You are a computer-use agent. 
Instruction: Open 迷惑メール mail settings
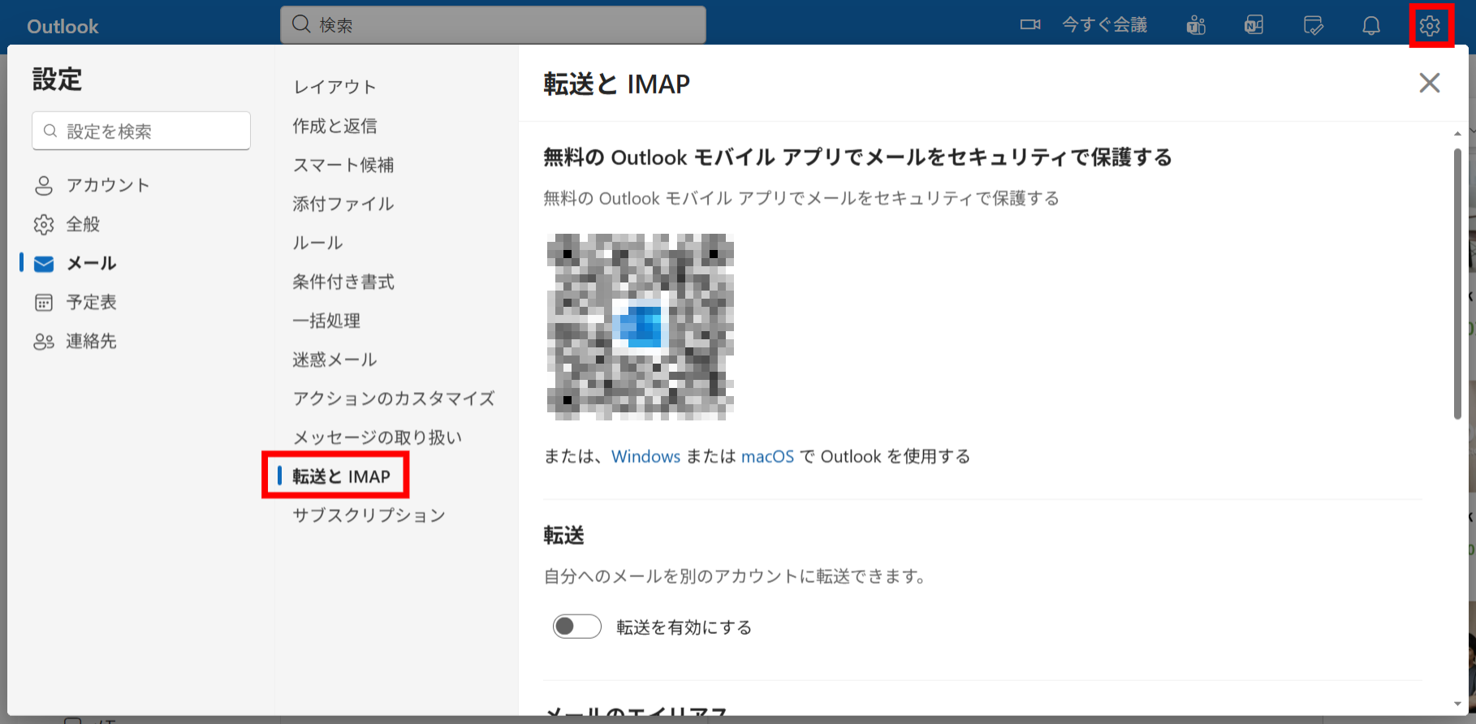(334, 360)
